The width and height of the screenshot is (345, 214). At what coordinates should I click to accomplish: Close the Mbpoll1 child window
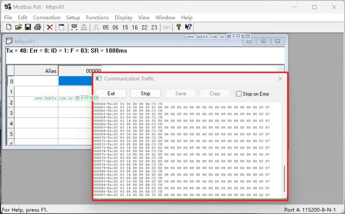pos(278,41)
